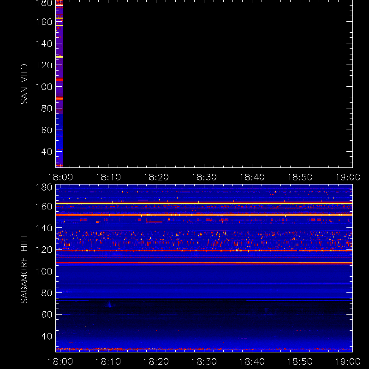Pick the 18:20 label under Sagamore Hill plot
This screenshot has height=369, width=369.
(x=156, y=362)
